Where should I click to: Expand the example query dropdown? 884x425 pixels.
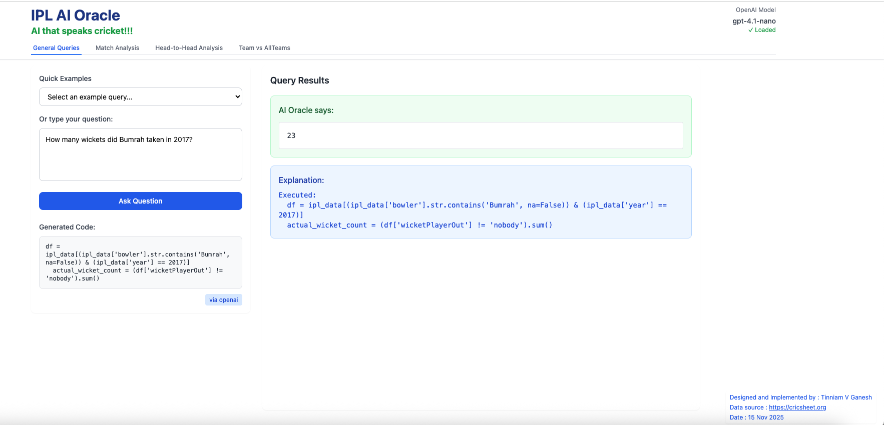[141, 97]
